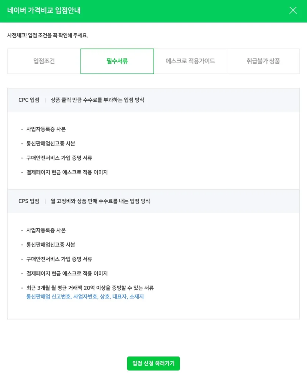Close the 네이버 가격비교 입점안내 dialog

(293, 10)
